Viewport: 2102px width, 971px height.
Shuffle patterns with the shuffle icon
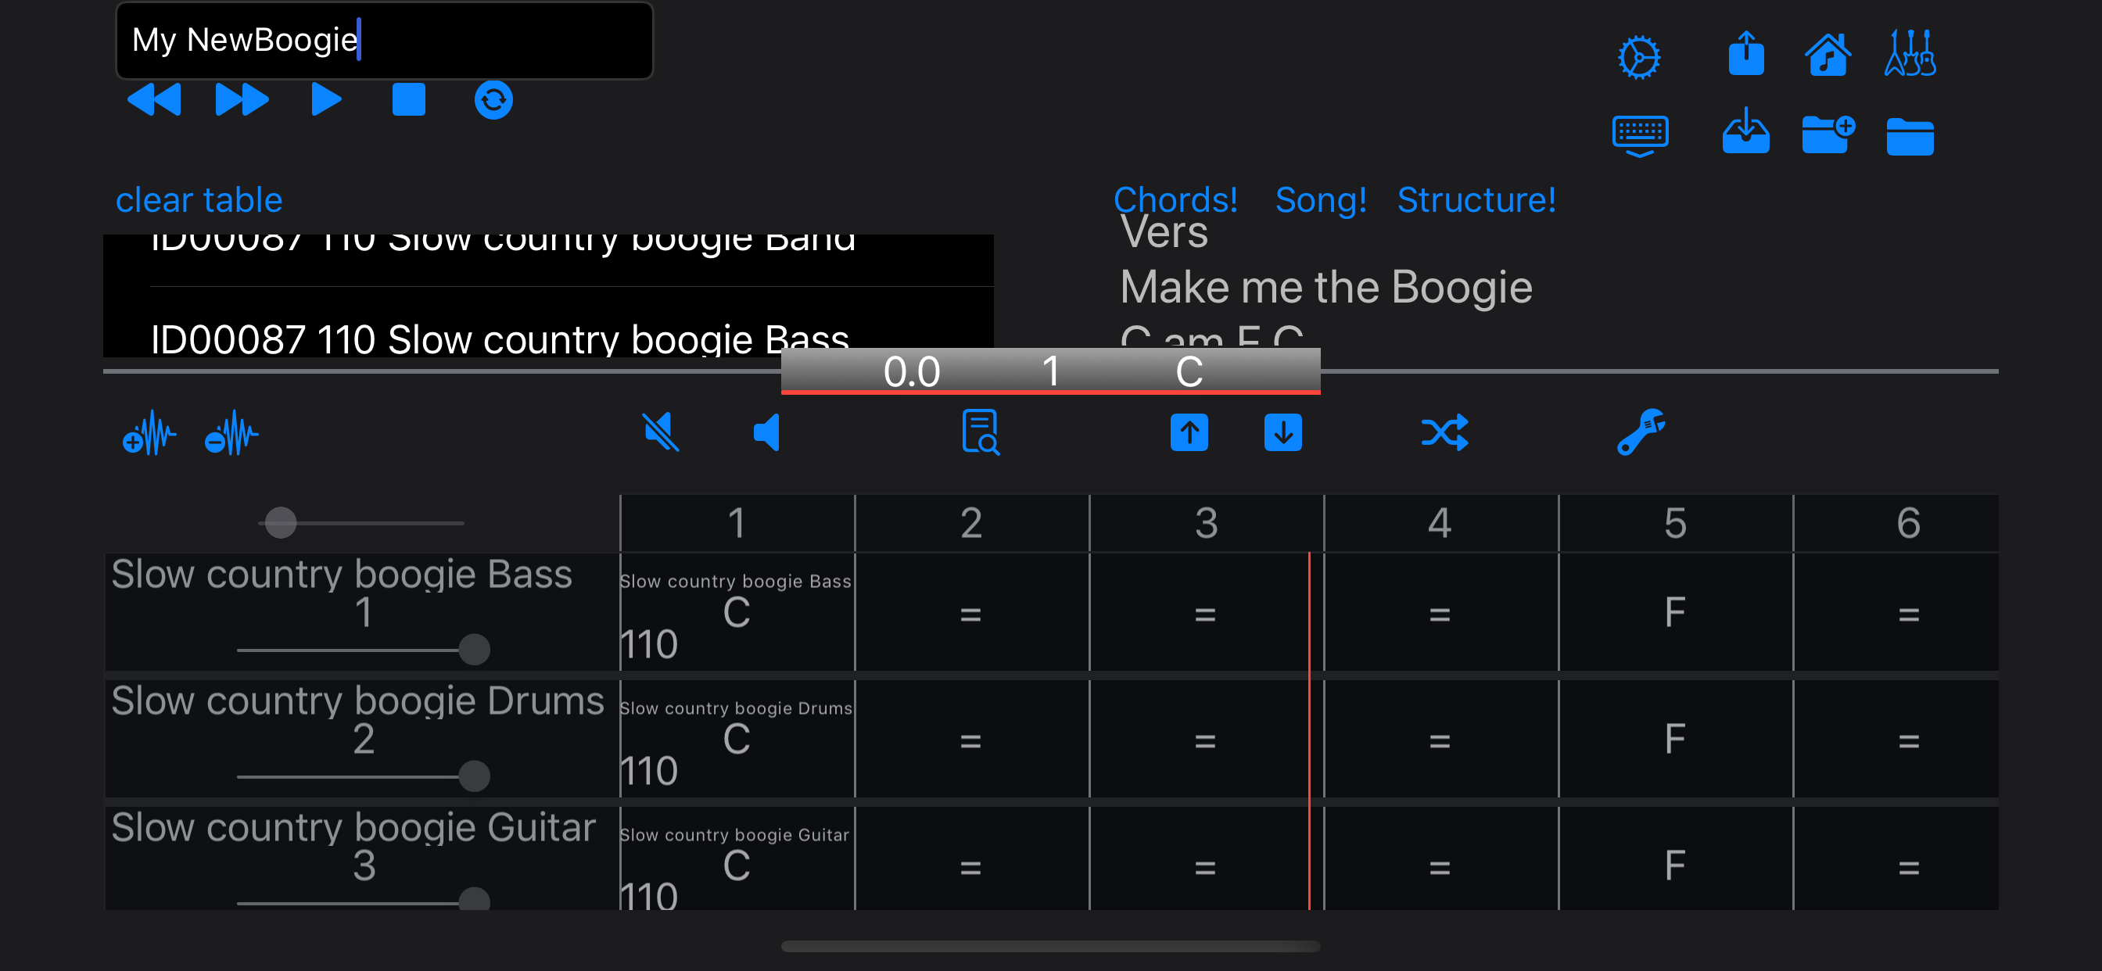point(1445,432)
